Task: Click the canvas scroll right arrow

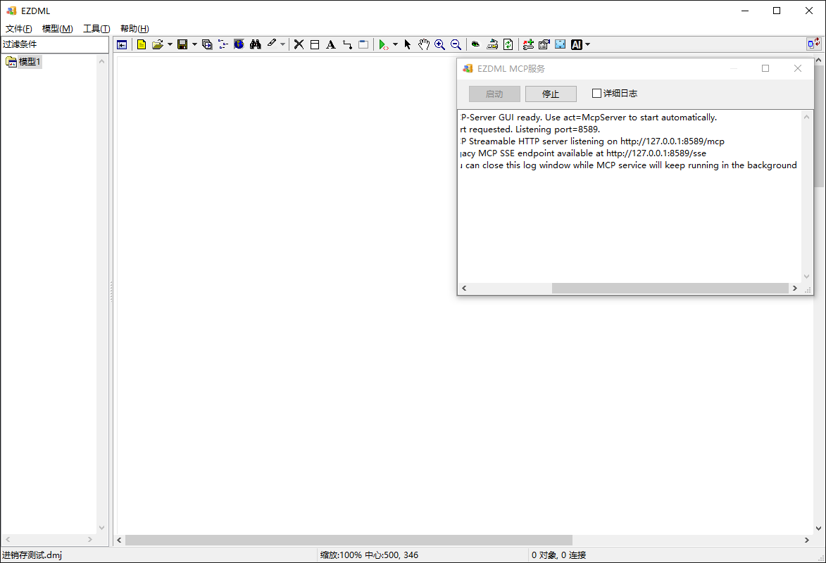Action: 806,540
